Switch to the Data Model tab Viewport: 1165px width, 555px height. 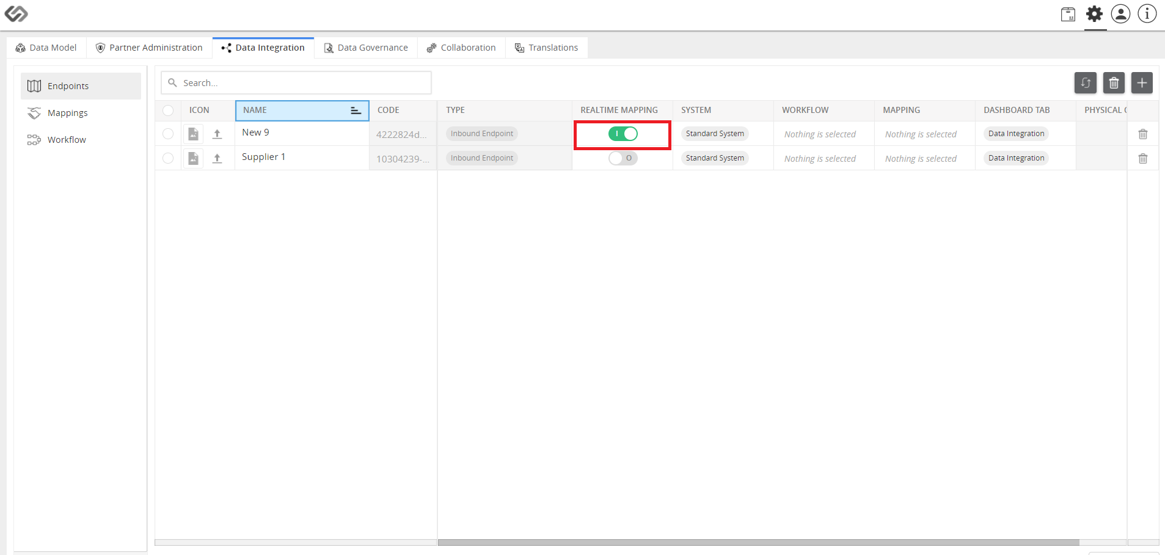(x=46, y=48)
